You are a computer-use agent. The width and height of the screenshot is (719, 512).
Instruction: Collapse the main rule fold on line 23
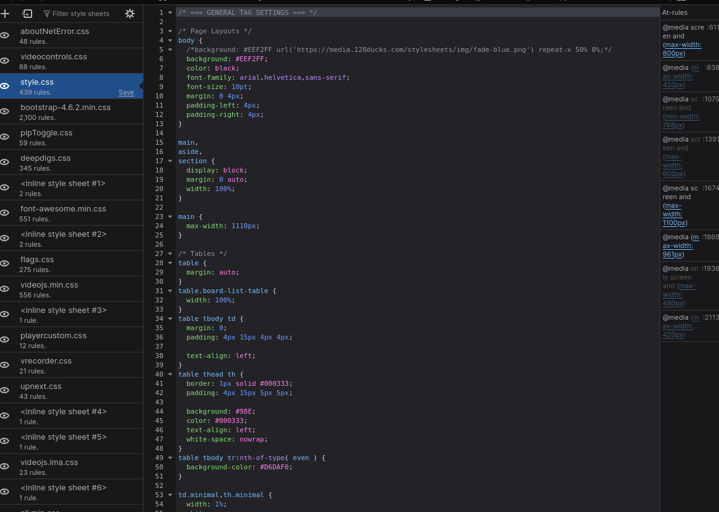(170, 216)
